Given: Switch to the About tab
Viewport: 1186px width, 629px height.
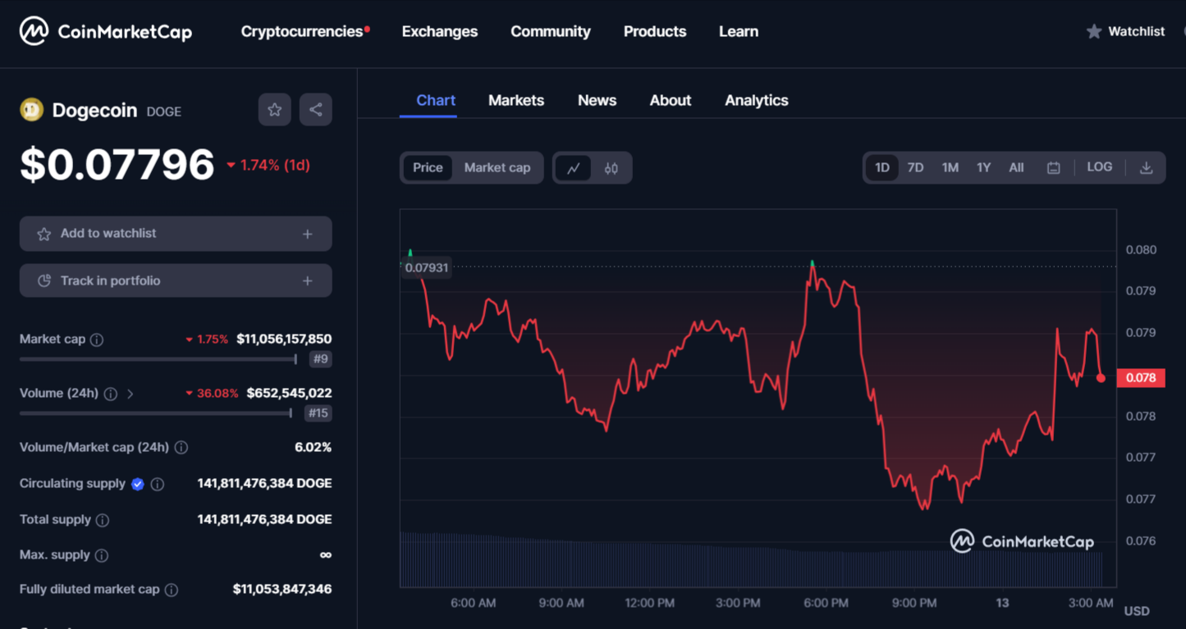Looking at the screenshot, I should point(671,100).
